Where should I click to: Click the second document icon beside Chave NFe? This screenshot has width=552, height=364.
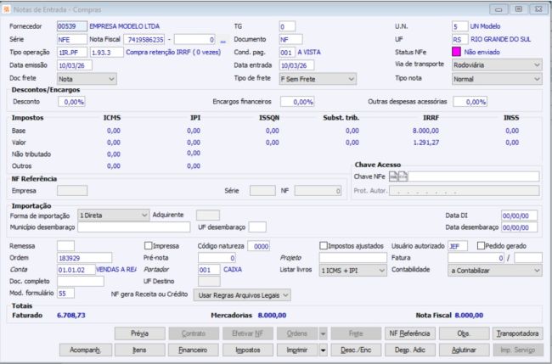coord(403,176)
